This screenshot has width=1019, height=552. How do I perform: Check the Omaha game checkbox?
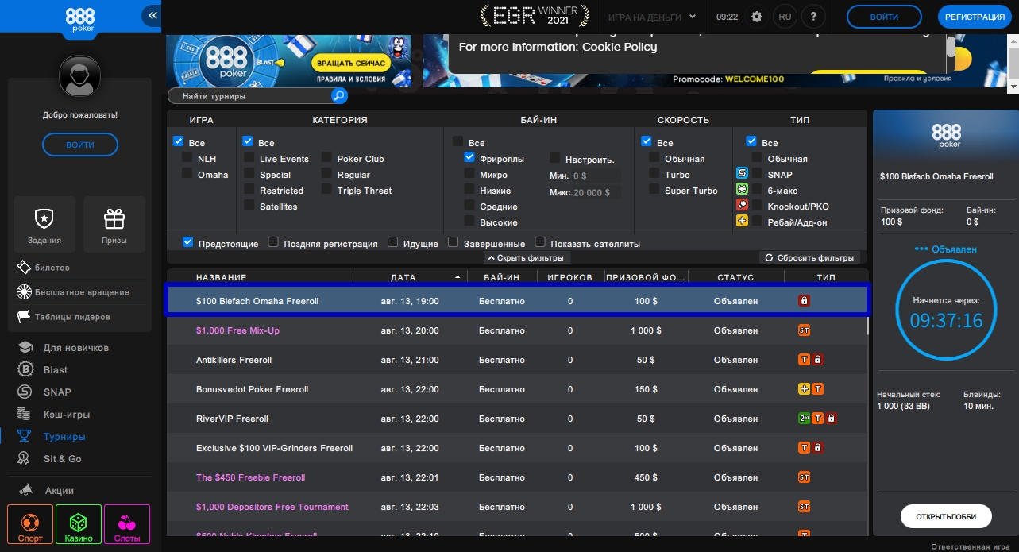[x=187, y=173]
